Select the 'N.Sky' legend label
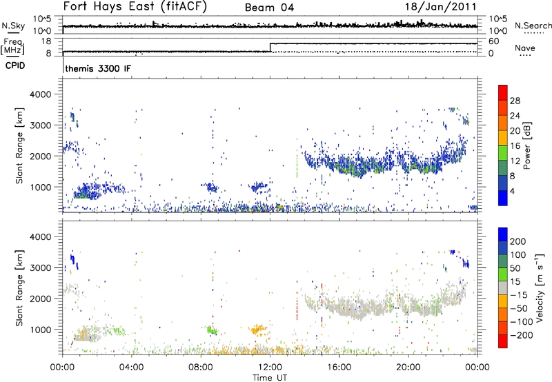 tap(13, 26)
